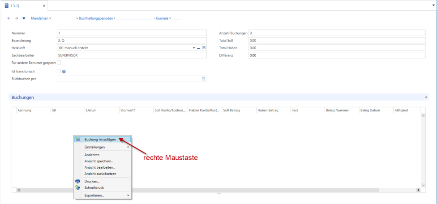Click the Anzahl Buchungen field

(337, 33)
